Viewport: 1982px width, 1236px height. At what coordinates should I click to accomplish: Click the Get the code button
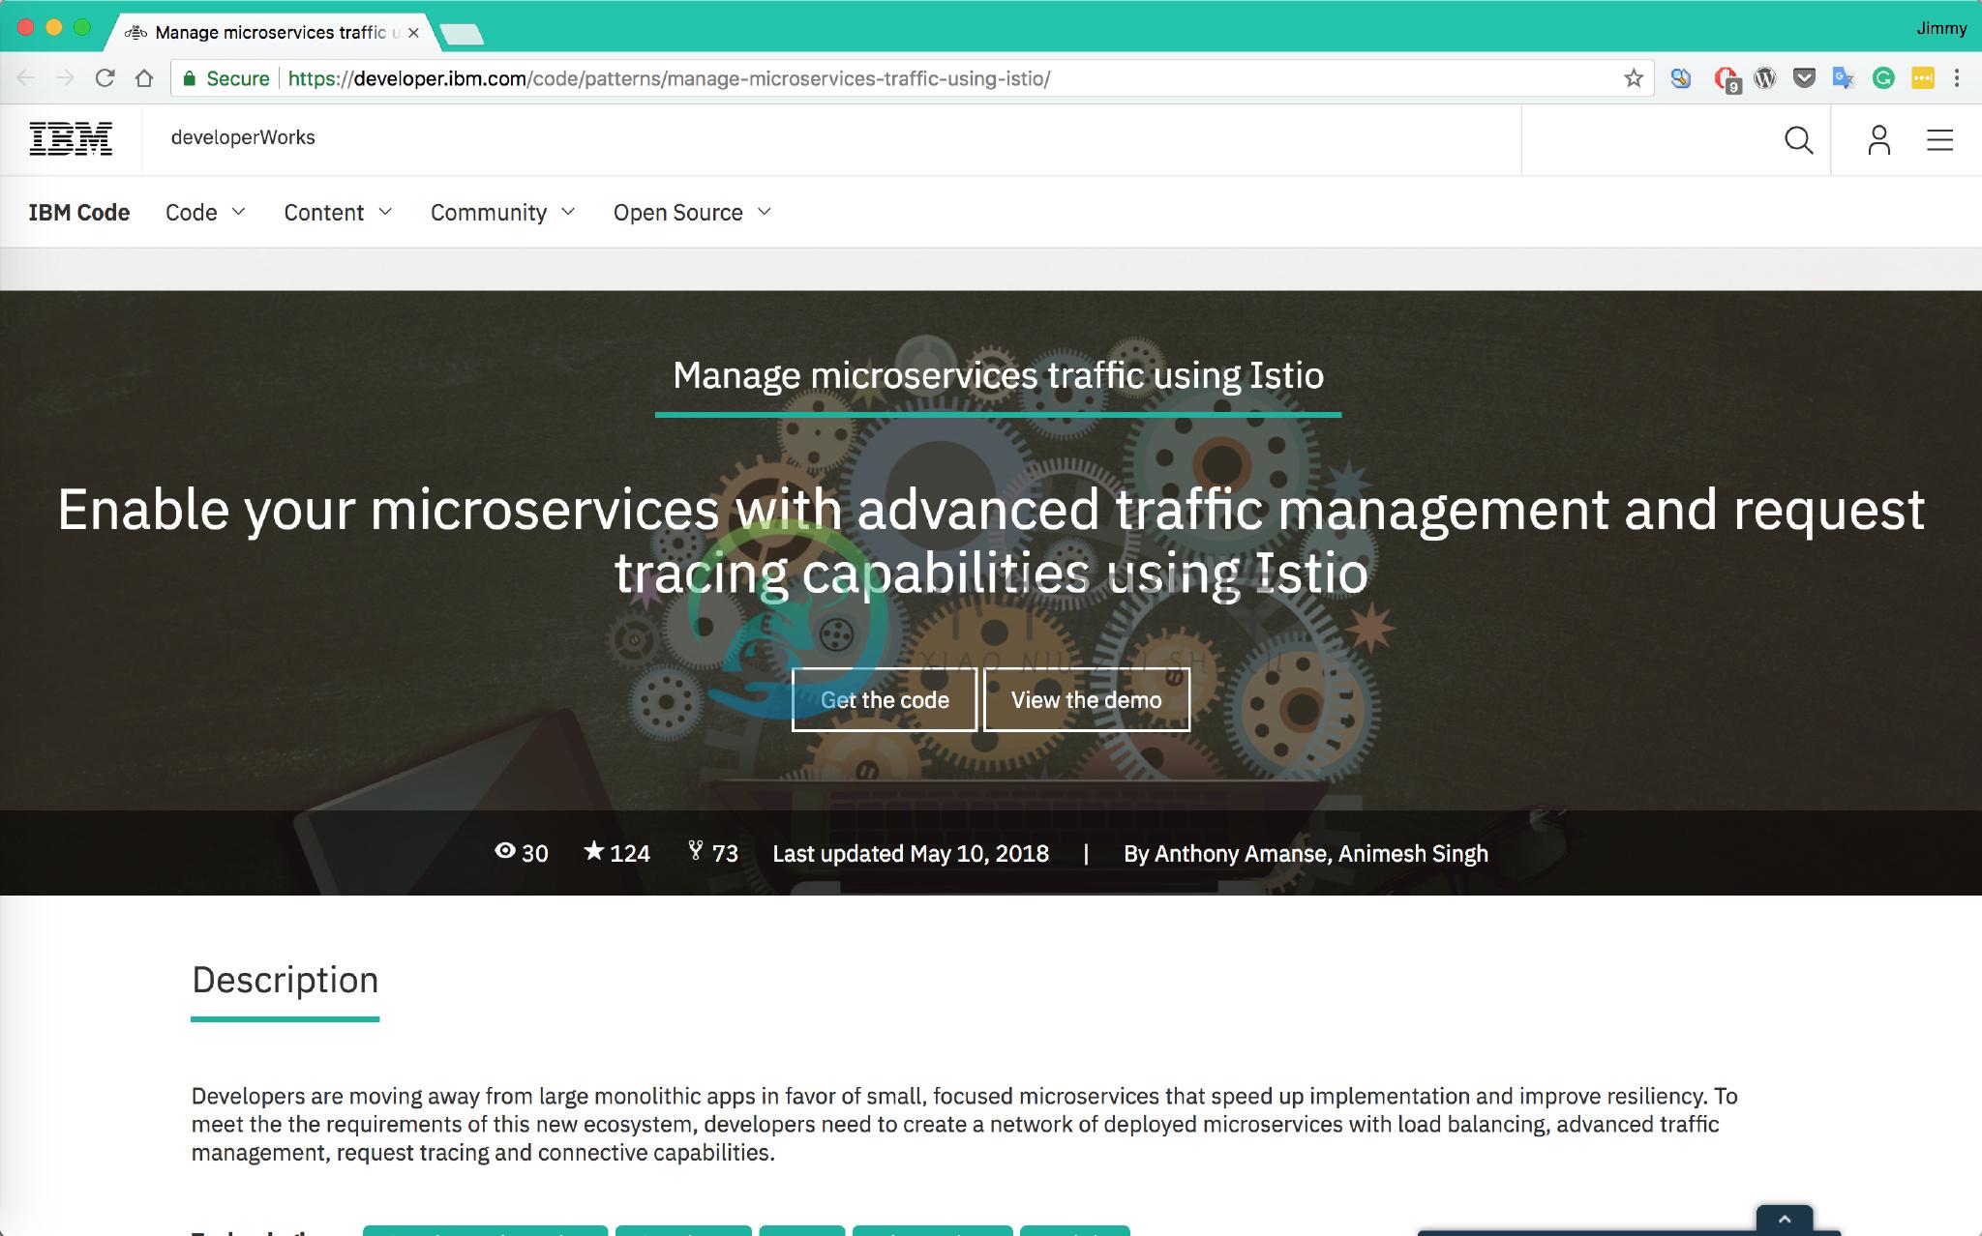click(x=884, y=699)
